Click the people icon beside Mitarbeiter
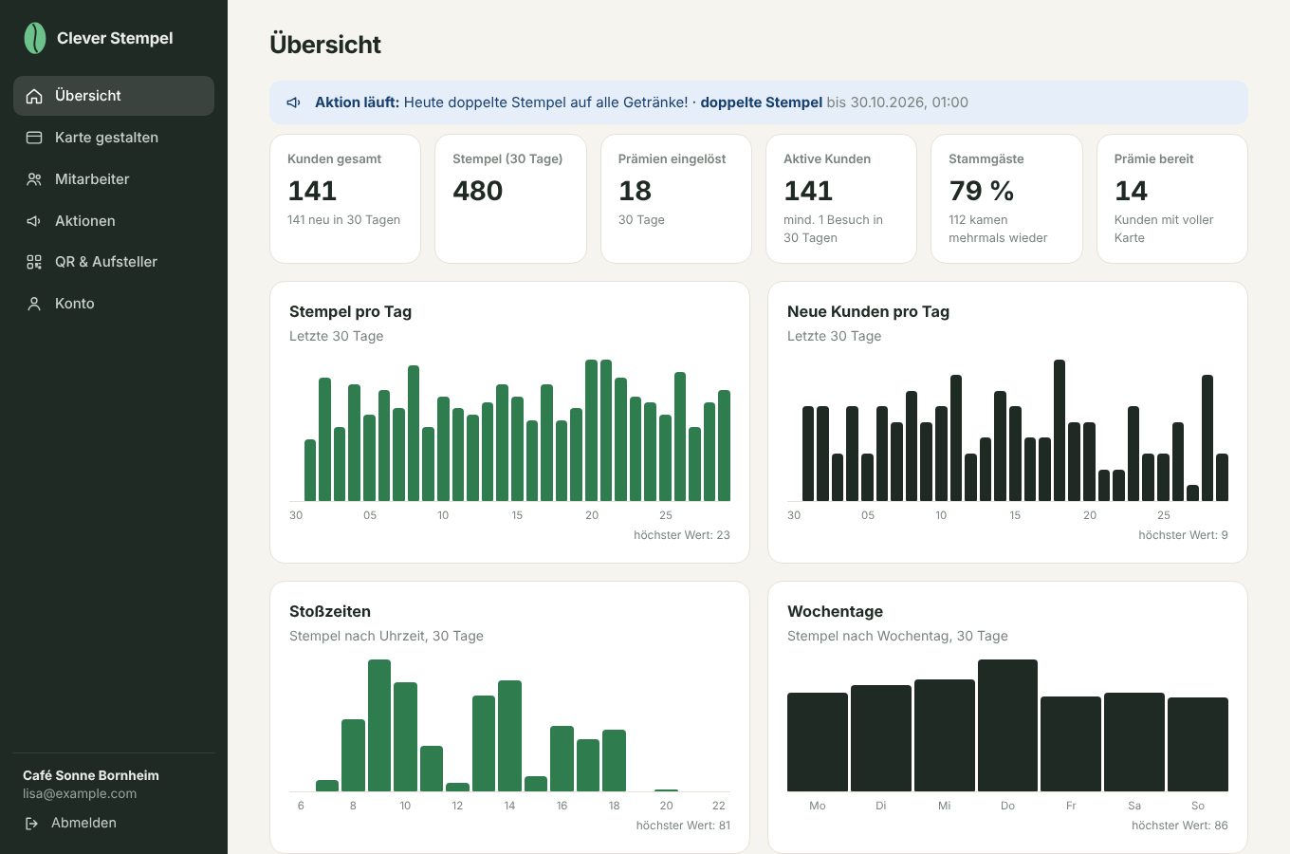Screen dimensions: 1290x854 click(34, 179)
